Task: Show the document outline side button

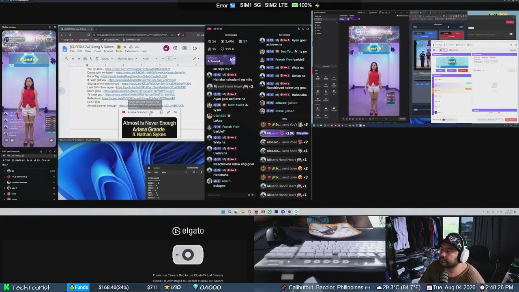Action: (x=61, y=91)
